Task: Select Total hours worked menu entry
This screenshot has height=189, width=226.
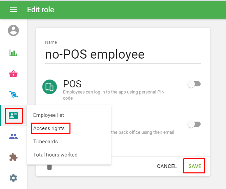Action: tap(55, 155)
